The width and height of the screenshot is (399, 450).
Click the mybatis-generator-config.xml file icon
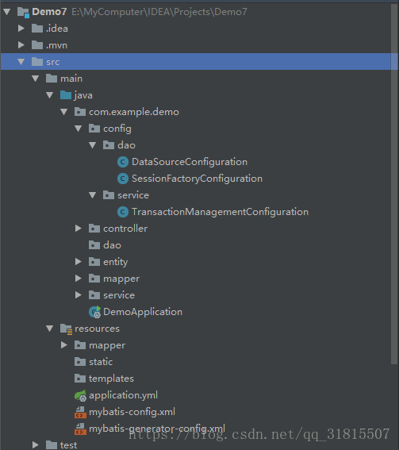pyautogui.click(x=80, y=429)
